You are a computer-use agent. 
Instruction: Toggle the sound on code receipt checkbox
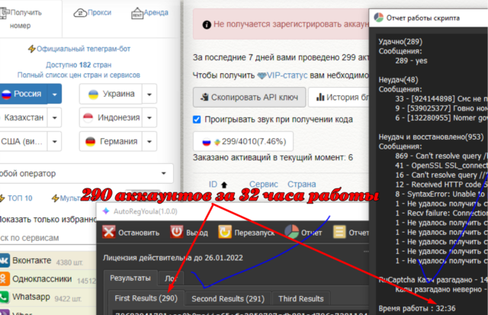coord(197,120)
